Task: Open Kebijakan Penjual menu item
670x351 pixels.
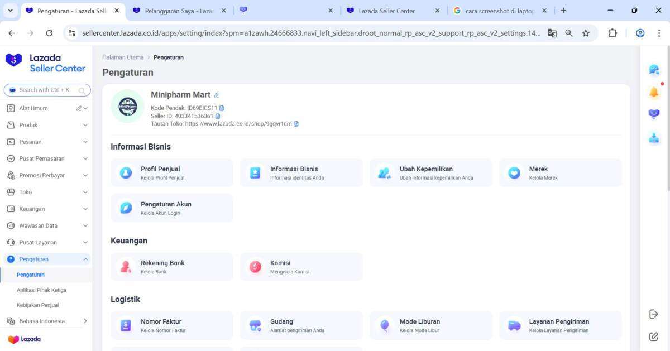Action: 37,305
